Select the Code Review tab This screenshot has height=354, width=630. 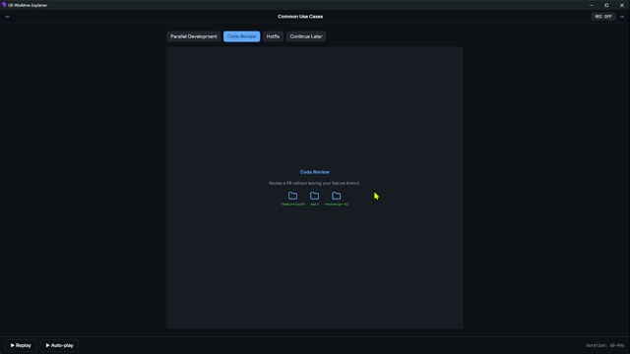[241, 36]
